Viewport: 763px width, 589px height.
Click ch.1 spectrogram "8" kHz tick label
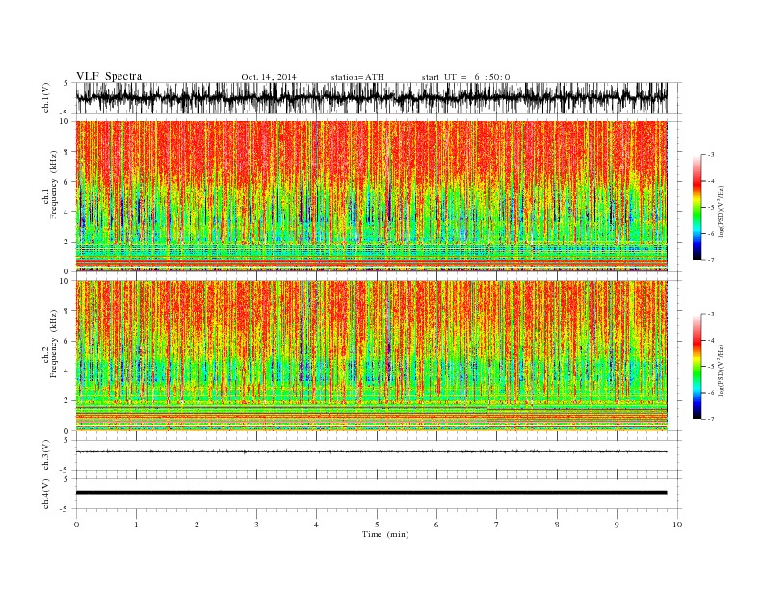pyautogui.click(x=67, y=152)
